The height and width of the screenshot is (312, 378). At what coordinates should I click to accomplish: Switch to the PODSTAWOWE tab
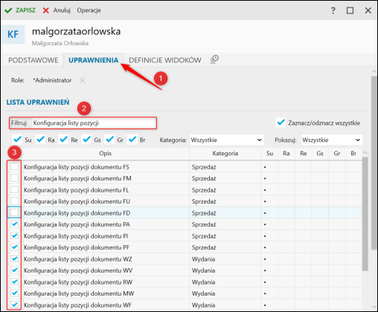[33, 60]
